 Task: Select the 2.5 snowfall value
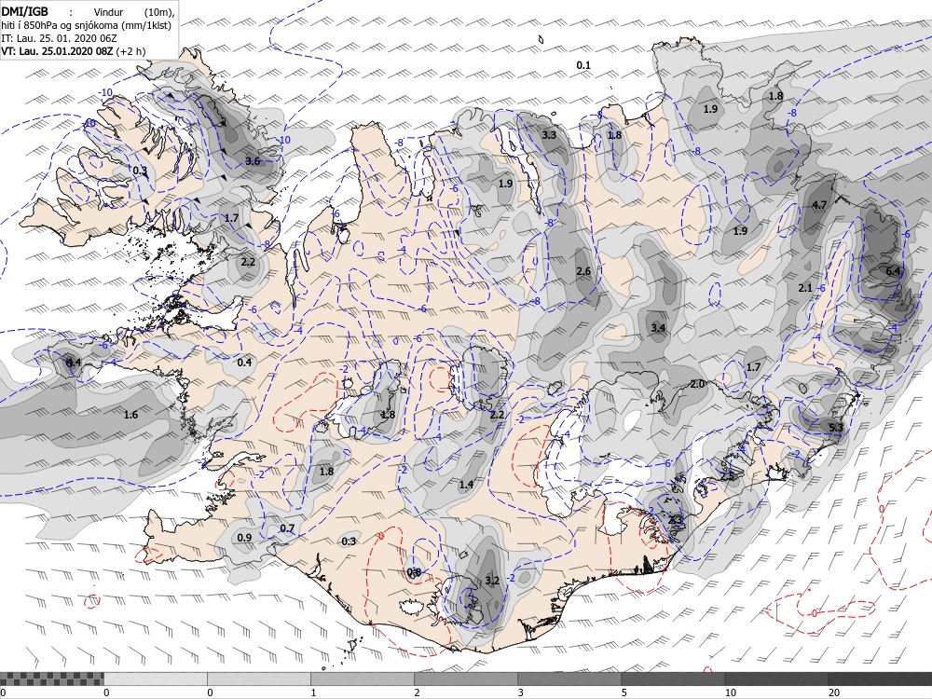pyautogui.click(x=727, y=476)
